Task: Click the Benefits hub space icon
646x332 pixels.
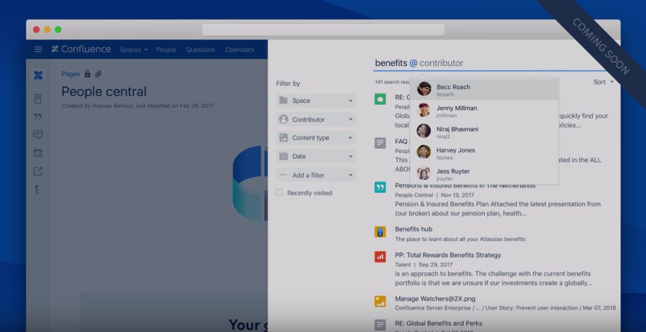Action: click(x=380, y=232)
